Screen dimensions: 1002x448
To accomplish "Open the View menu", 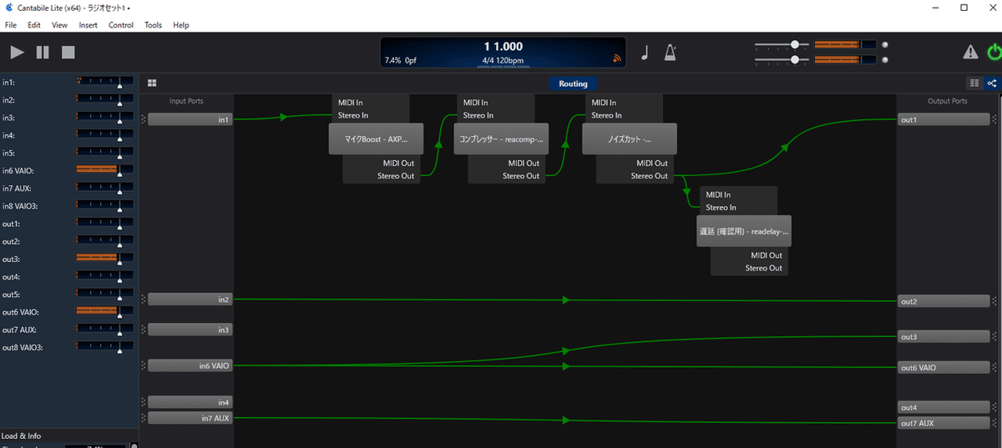I will (59, 25).
